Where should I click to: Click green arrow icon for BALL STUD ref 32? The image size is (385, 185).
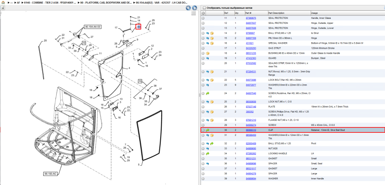coord(212,144)
